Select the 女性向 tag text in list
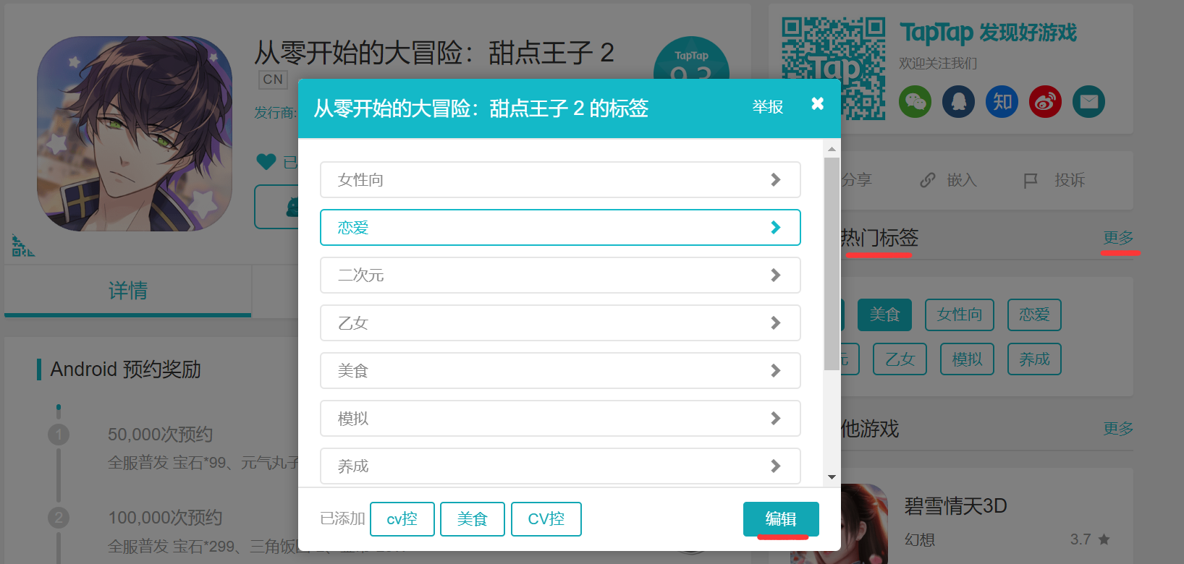The width and height of the screenshot is (1184, 564). [x=360, y=179]
